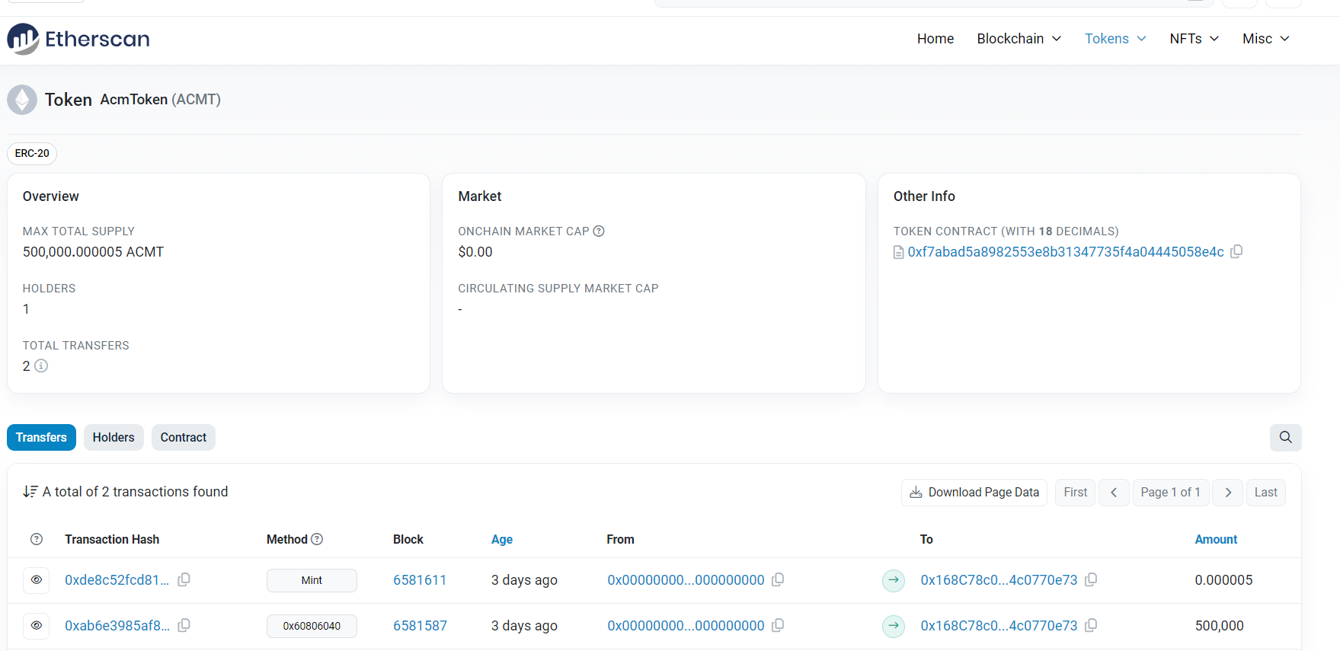1340x651 pixels.
Task: Click the help icon in table header
Action: 37,539
